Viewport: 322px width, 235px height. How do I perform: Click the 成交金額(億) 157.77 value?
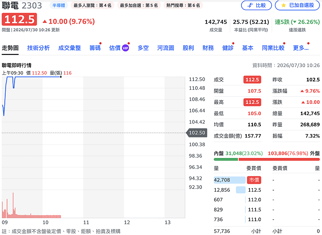coord(253,136)
